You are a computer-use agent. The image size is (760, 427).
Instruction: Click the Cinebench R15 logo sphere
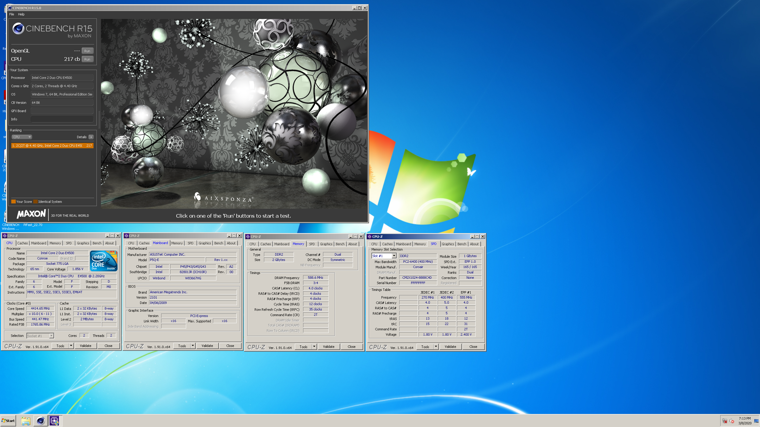[18, 28]
